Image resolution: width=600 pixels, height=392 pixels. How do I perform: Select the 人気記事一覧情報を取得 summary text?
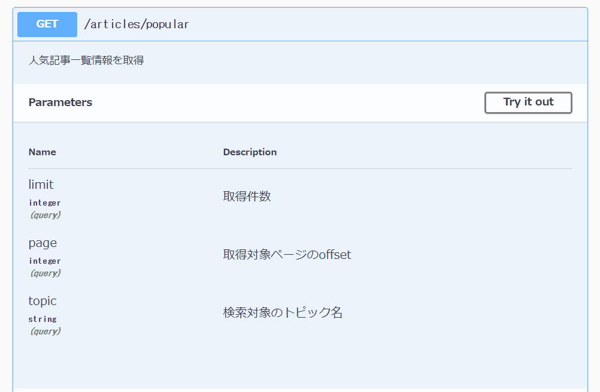click(86, 61)
